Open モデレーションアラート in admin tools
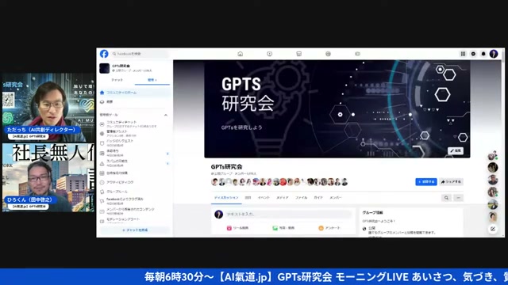This screenshot has width=508, height=285. 134,220
